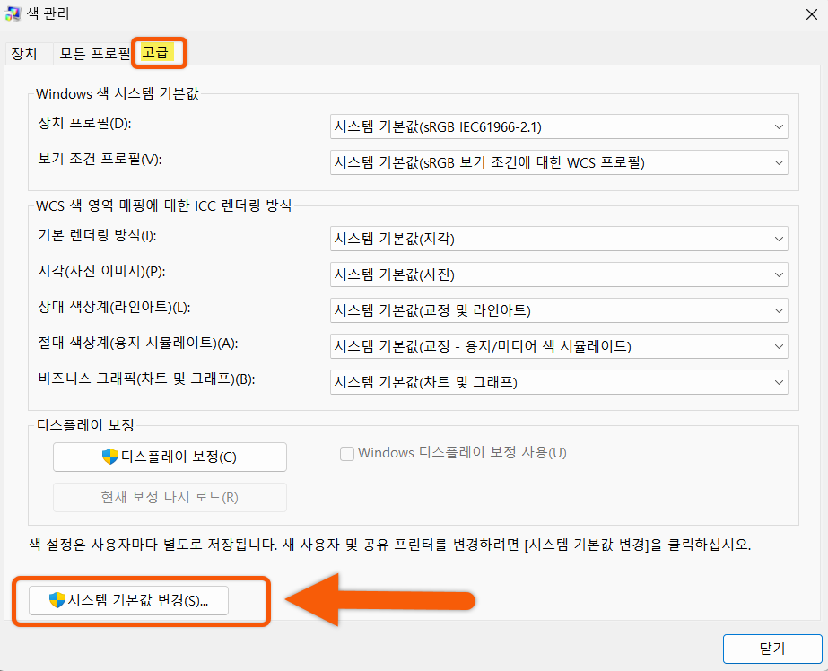Click the shield icon on 시스템 기본값 변경 button

[56, 601]
